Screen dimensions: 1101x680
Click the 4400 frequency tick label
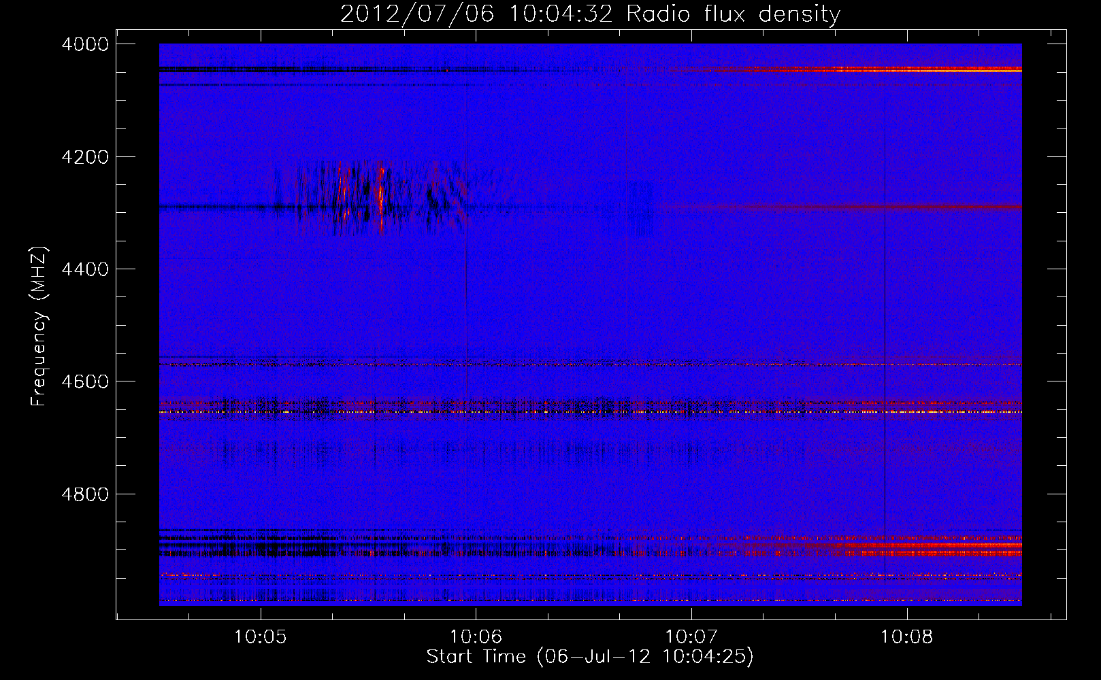pyautogui.click(x=85, y=269)
